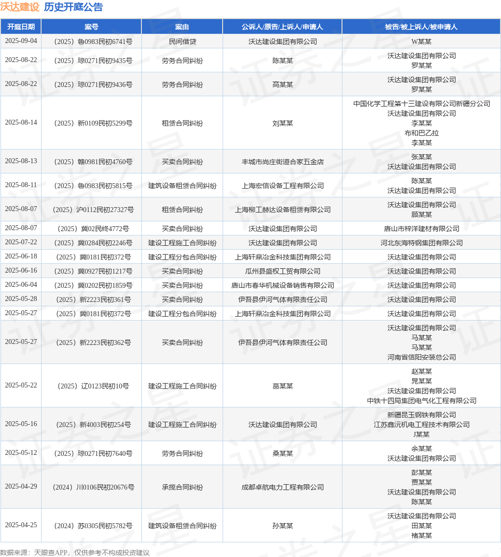Click 河南省信阳安装总公司
The height and width of the screenshot is (557, 501).
(421, 357)
